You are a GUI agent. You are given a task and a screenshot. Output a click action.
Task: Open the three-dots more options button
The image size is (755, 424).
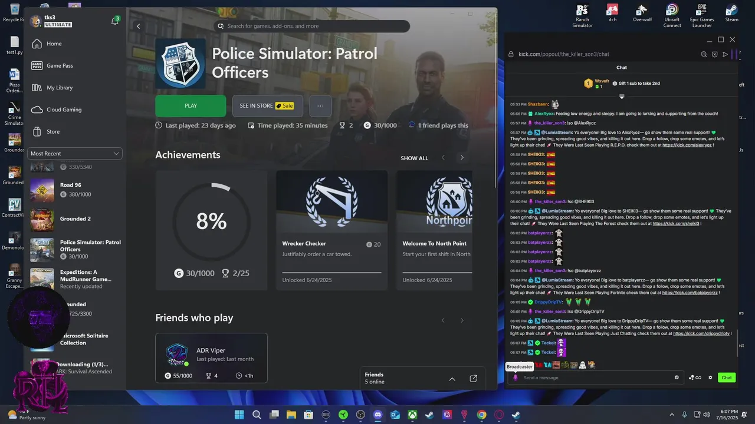pyautogui.click(x=320, y=106)
